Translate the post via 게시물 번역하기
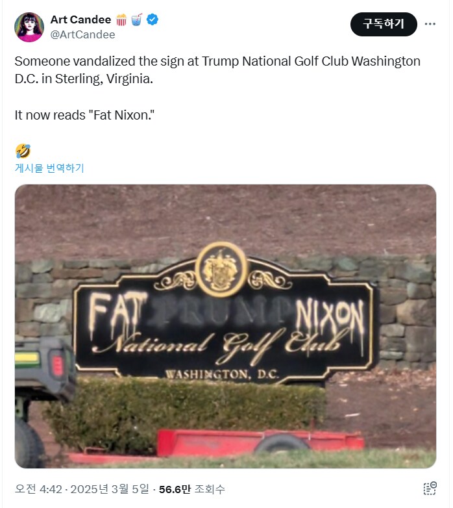The width and height of the screenshot is (453, 508). [49, 168]
